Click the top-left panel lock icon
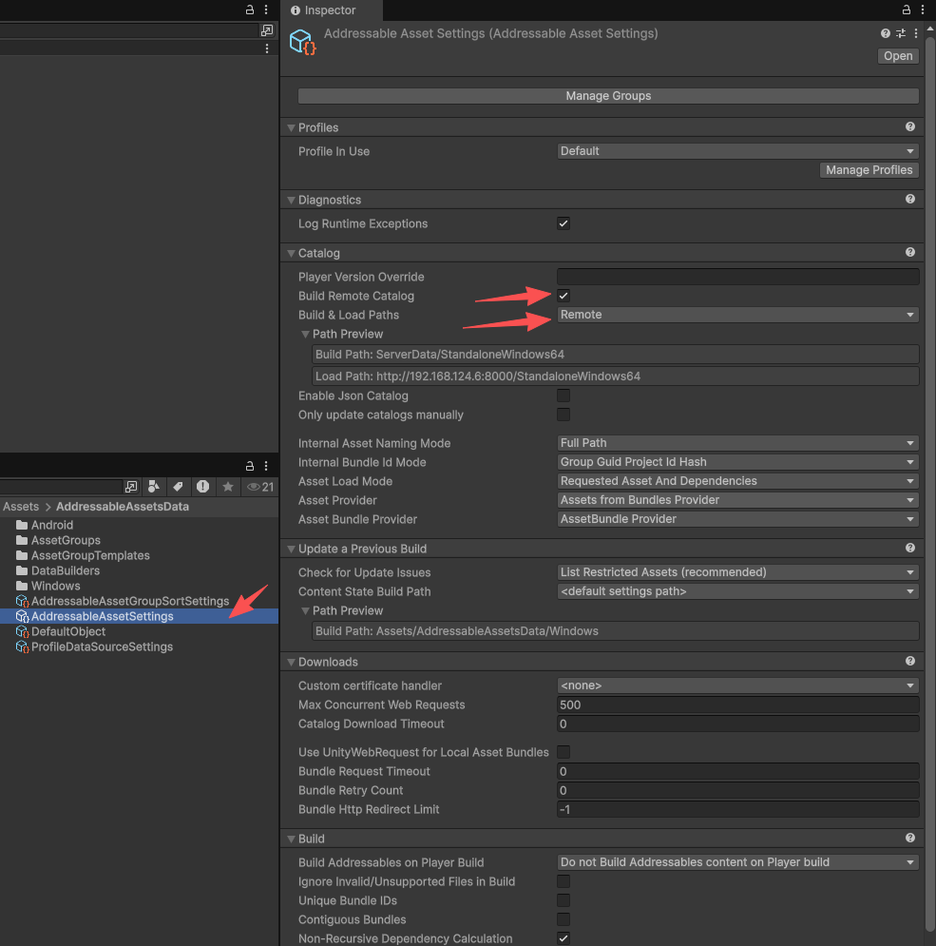The image size is (936, 946). (x=250, y=10)
